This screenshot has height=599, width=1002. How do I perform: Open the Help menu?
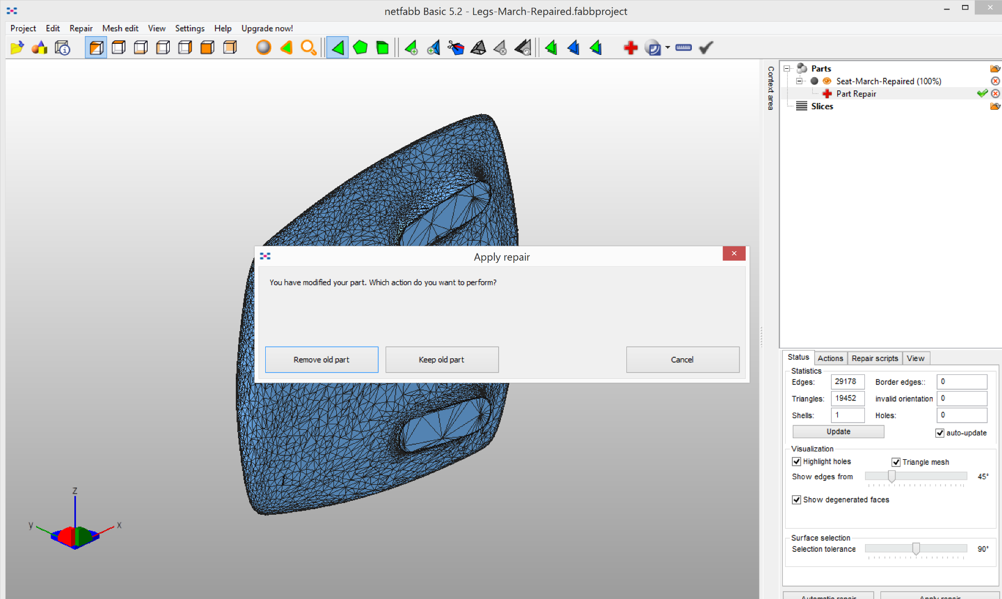[x=223, y=28]
